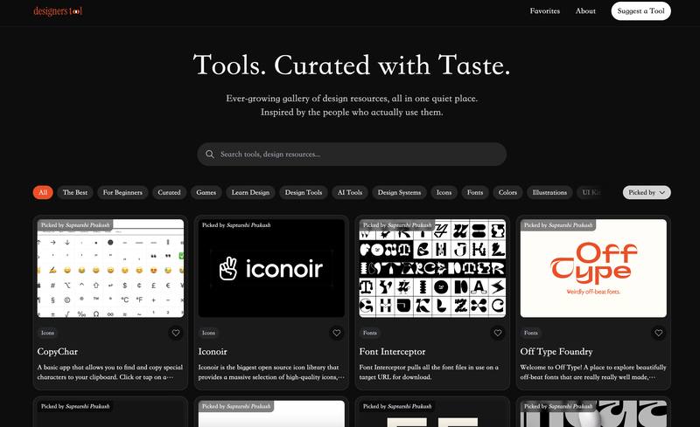This screenshot has height=427, width=700.
Task: Click the Font Interceptor card title
Action: [392, 352]
